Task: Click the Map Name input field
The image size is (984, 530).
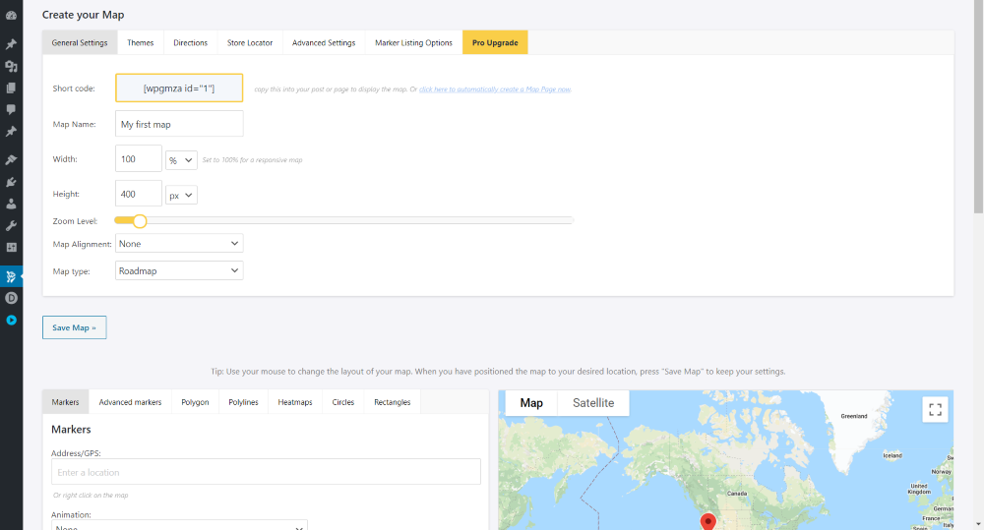Action: coord(179,124)
